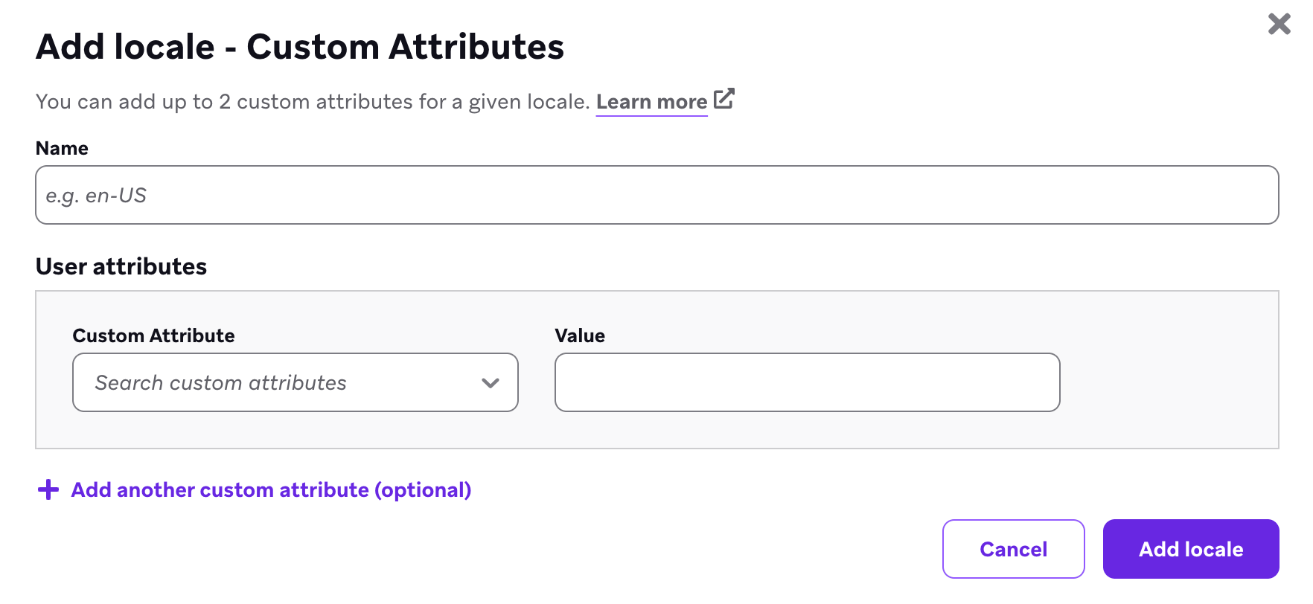Click the custom attributes limit description text
This screenshot has width=1313, height=604.
click(313, 102)
